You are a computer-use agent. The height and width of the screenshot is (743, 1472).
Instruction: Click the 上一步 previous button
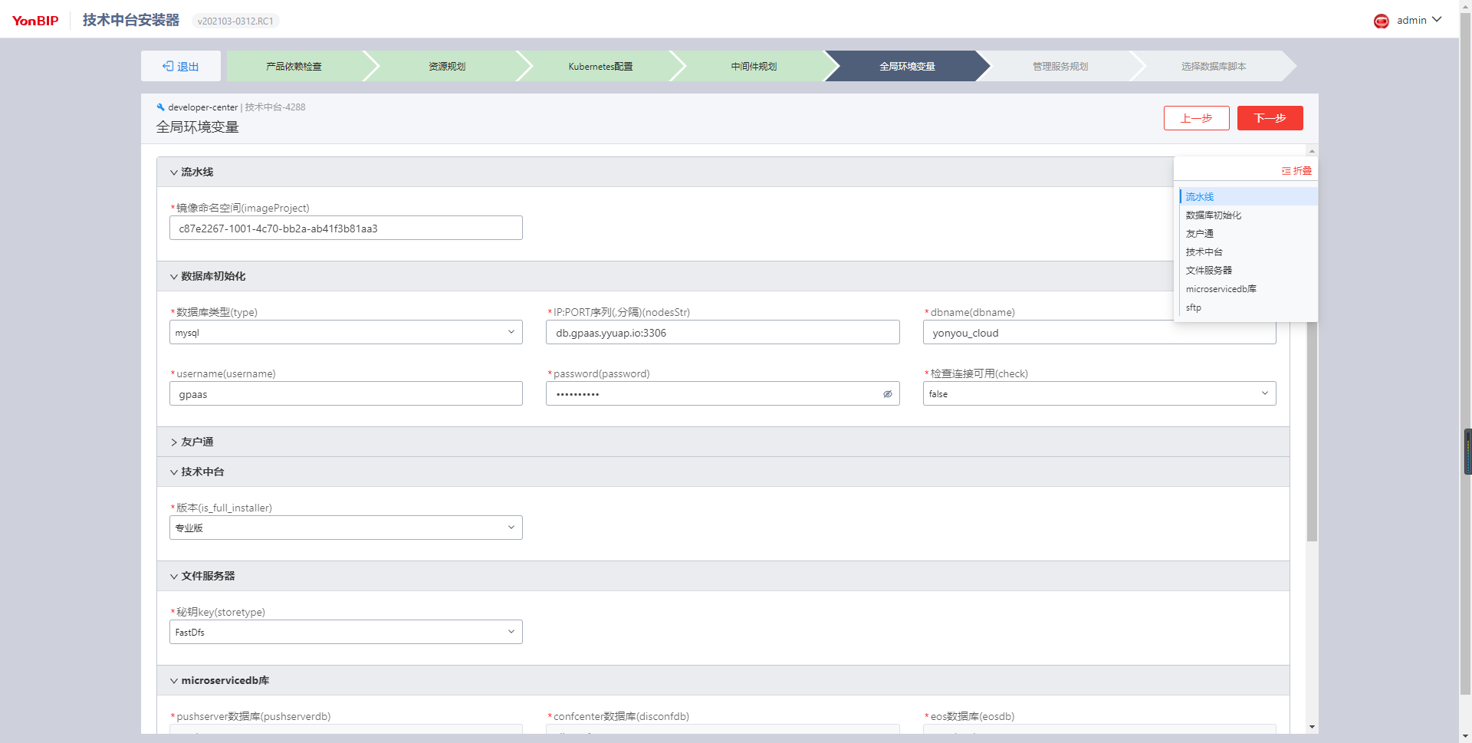(1196, 118)
